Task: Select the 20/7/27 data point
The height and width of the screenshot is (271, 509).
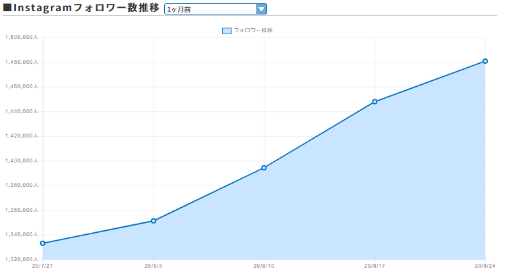Action: 42,243
